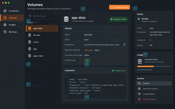Choose Inspect label in Actions panel
175x109 pixels.
click(146, 83)
